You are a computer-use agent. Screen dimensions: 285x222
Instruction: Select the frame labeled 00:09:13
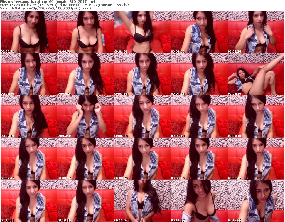pyautogui.click(x=199, y=159)
